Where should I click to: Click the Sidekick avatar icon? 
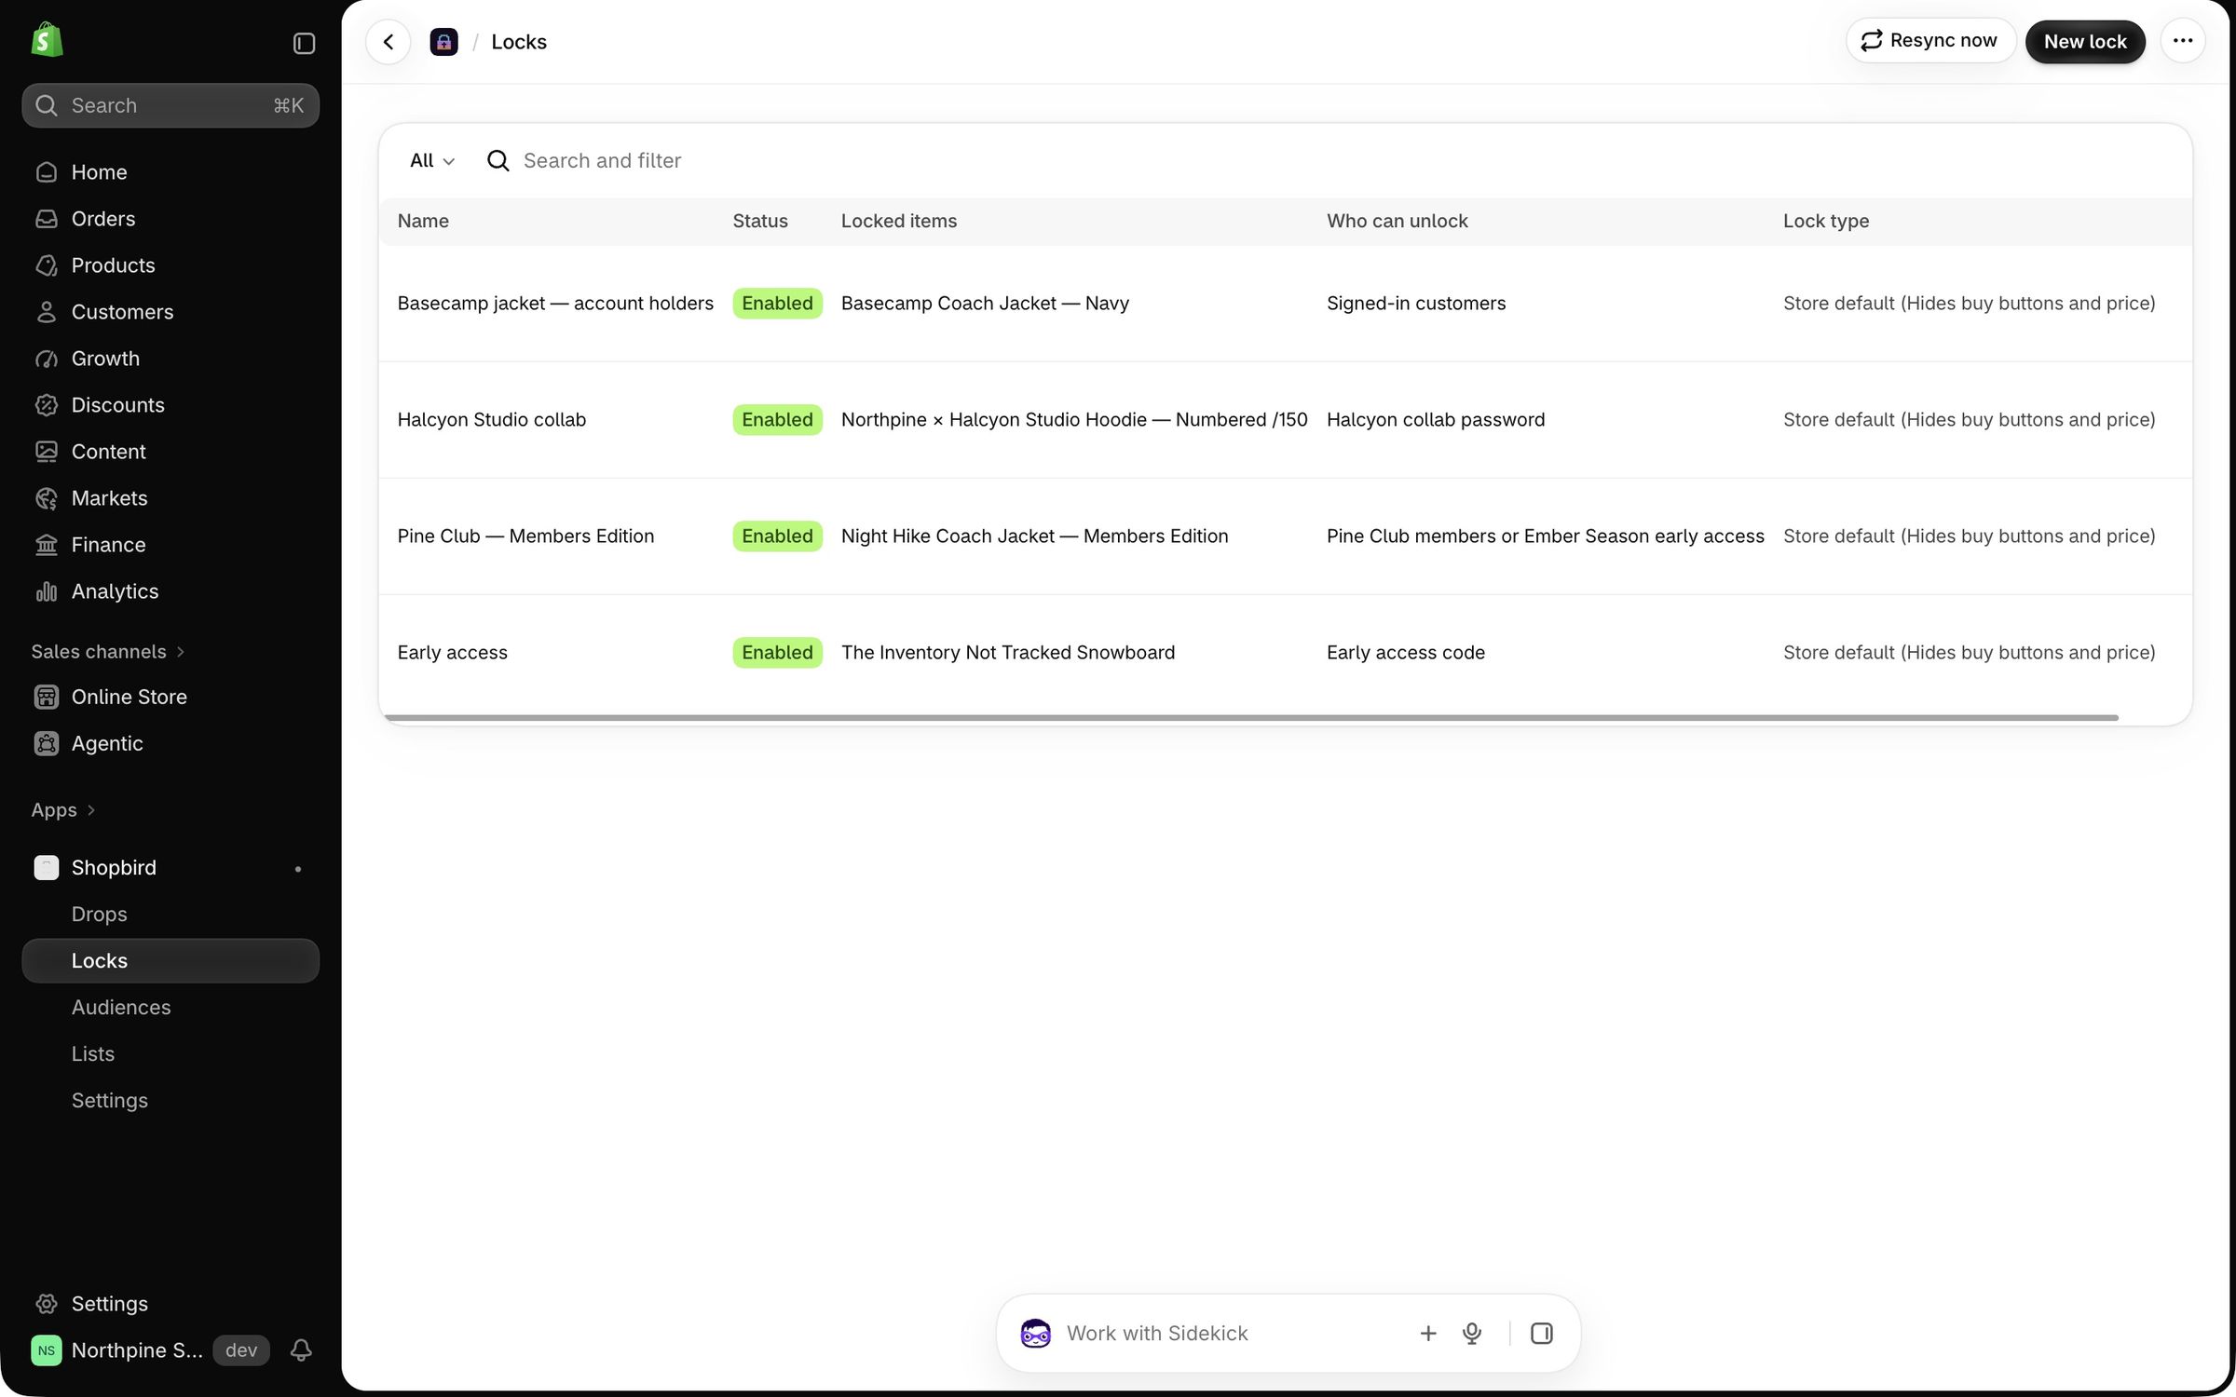coord(1035,1334)
